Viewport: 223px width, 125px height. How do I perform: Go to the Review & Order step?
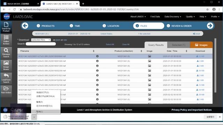pos(179,26)
